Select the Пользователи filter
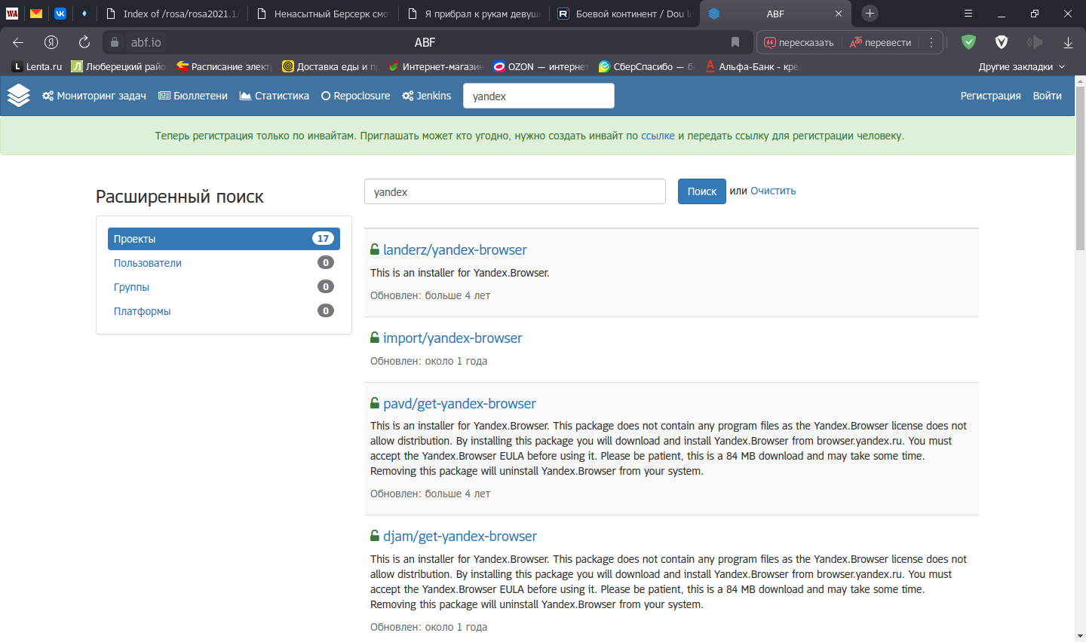This screenshot has height=642, width=1086. pyautogui.click(x=224, y=263)
